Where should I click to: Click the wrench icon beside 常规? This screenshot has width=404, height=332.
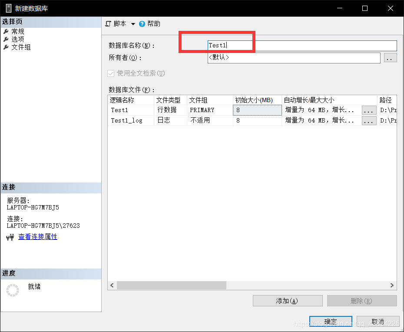pos(6,31)
